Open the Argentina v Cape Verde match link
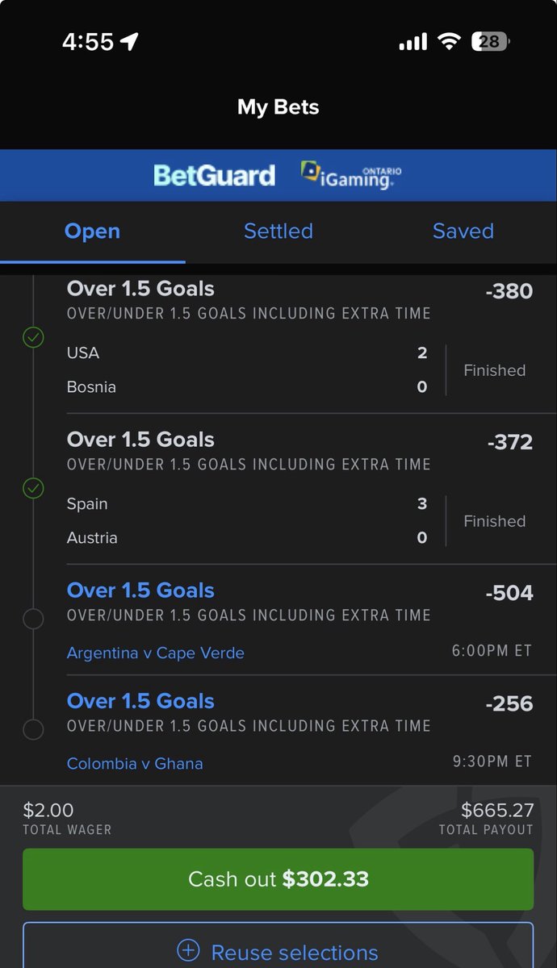 [156, 653]
